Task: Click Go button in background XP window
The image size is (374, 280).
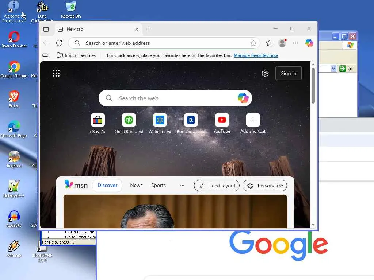Action: click(x=346, y=69)
